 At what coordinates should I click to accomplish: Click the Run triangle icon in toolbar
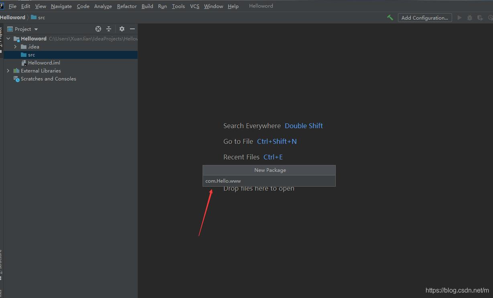tap(460, 18)
